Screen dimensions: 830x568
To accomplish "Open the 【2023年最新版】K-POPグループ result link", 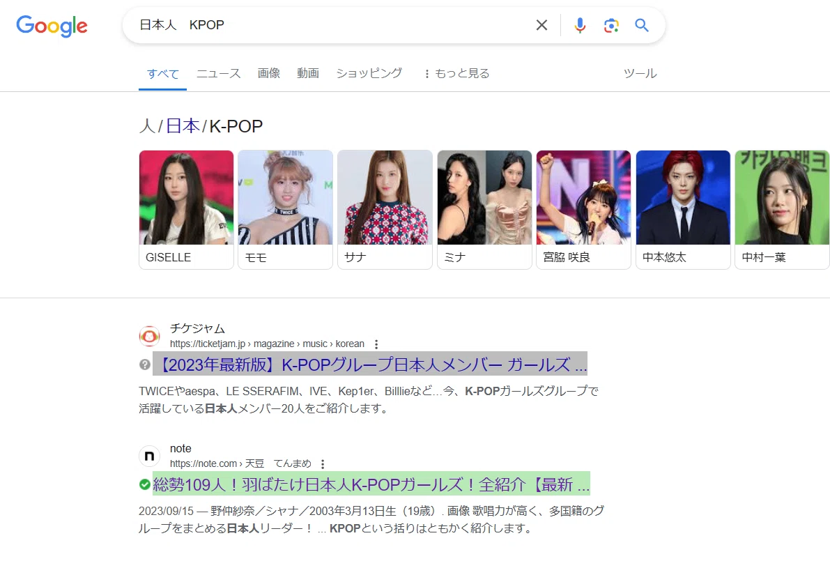I will [x=370, y=364].
